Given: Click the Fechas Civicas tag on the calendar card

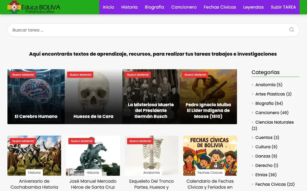Looking at the screenshot, I should click(x=210, y=173).
